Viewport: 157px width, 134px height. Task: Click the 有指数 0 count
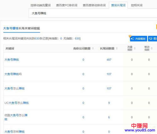(61, 39)
